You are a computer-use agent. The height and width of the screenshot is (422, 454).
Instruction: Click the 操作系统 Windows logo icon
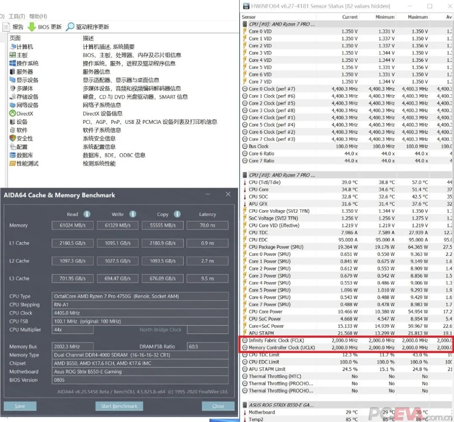click(13, 63)
